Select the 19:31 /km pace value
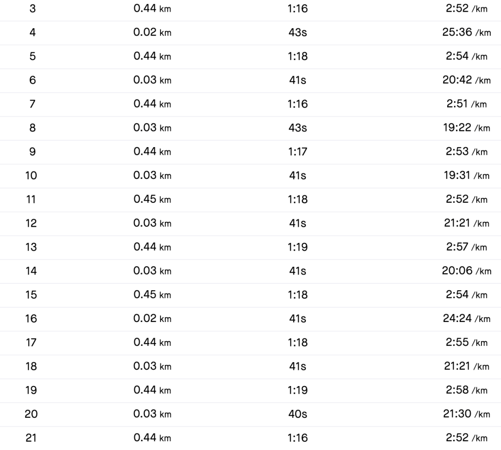This screenshot has width=501, height=450. (x=466, y=175)
